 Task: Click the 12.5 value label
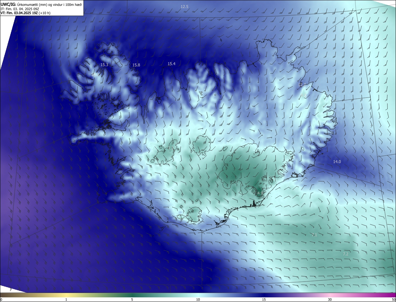[x=184, y=6]
